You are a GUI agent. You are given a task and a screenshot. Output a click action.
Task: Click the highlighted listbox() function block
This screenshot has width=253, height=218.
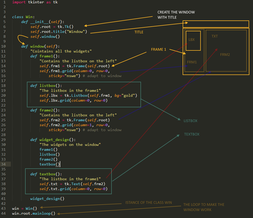[x=84, y=94]
